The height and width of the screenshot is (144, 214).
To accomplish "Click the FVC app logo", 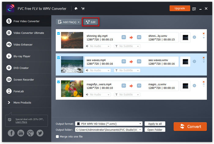I will coord(10,9).
